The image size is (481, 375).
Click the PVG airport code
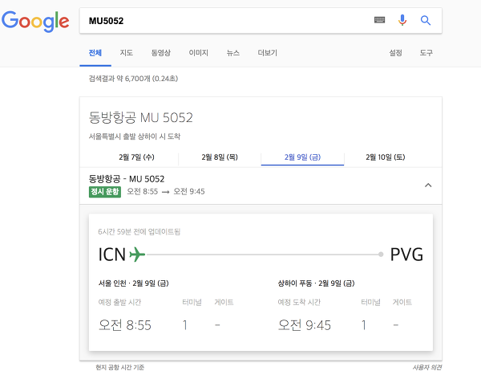coord(406,255)
